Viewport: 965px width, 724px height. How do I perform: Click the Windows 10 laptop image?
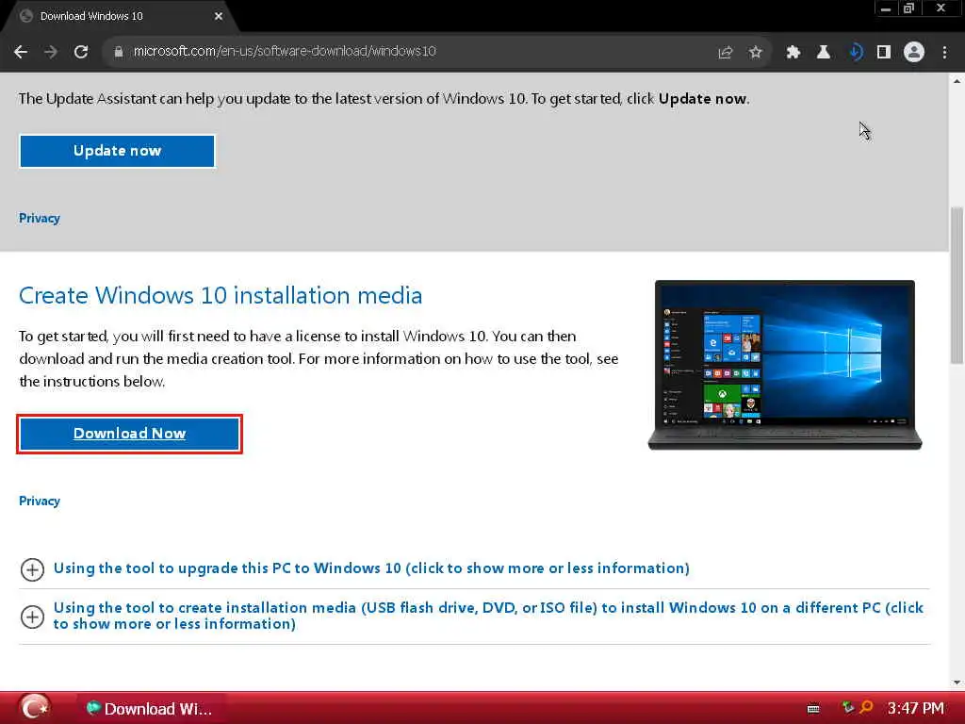point(785,365)
